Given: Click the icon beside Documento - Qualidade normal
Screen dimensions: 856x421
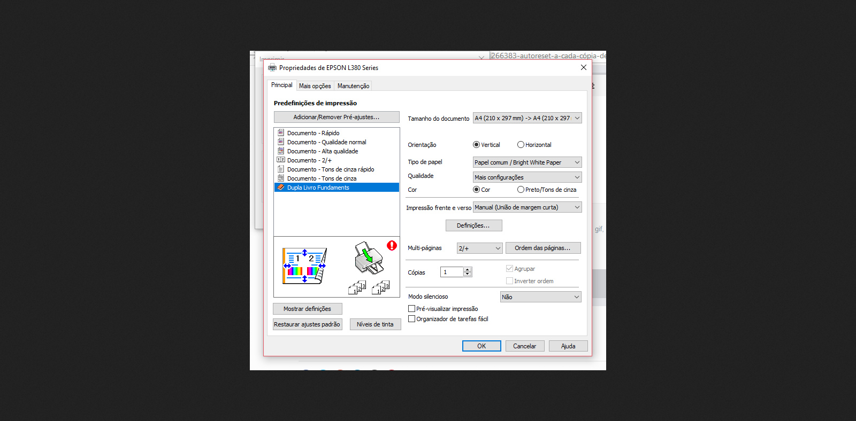Looking at the screenshot, I should 281,142.
